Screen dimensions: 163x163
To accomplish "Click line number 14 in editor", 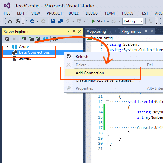I will (x=100, y=112).
